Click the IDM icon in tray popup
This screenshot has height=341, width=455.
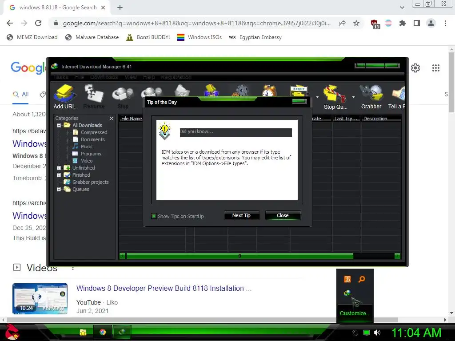coord(347,293)
